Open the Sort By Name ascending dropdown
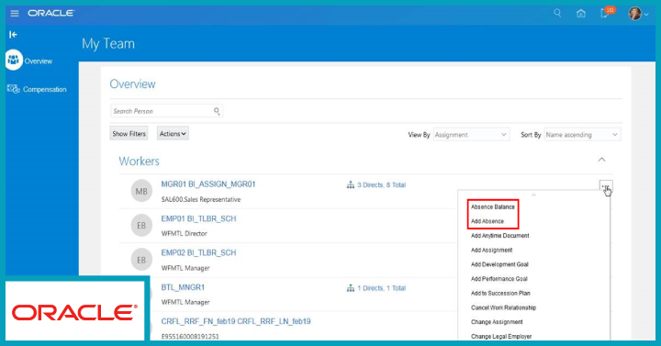This screenshot has height=346, width=661. [582, 135]
